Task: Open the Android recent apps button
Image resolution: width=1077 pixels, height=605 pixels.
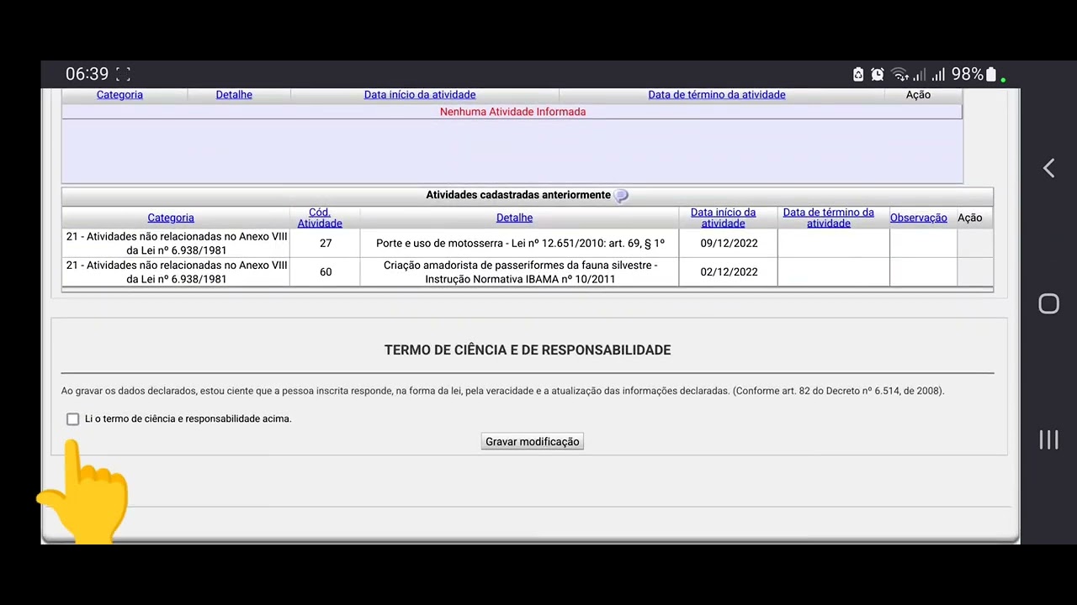Action: [1048, 439]
